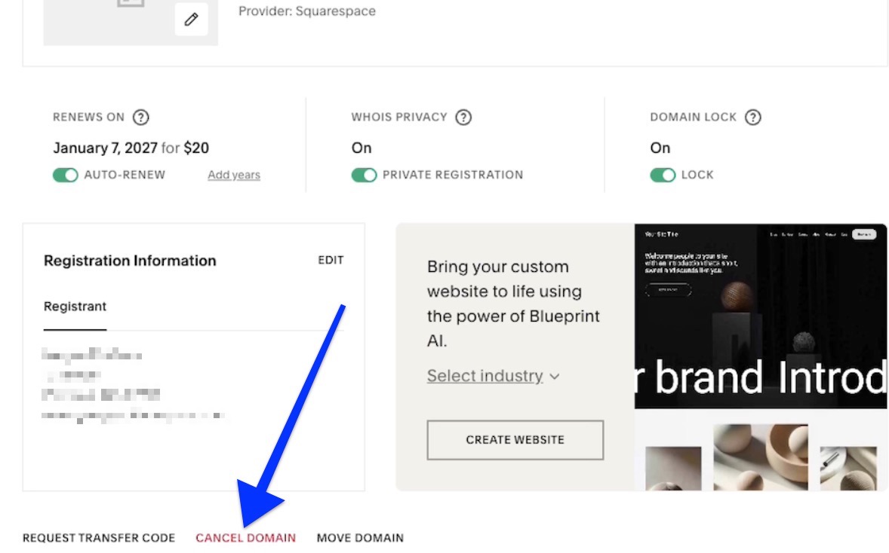889x553 pixels.
Task: Click the pencil icon to edit domain image
Action: (x=192, y=19)
